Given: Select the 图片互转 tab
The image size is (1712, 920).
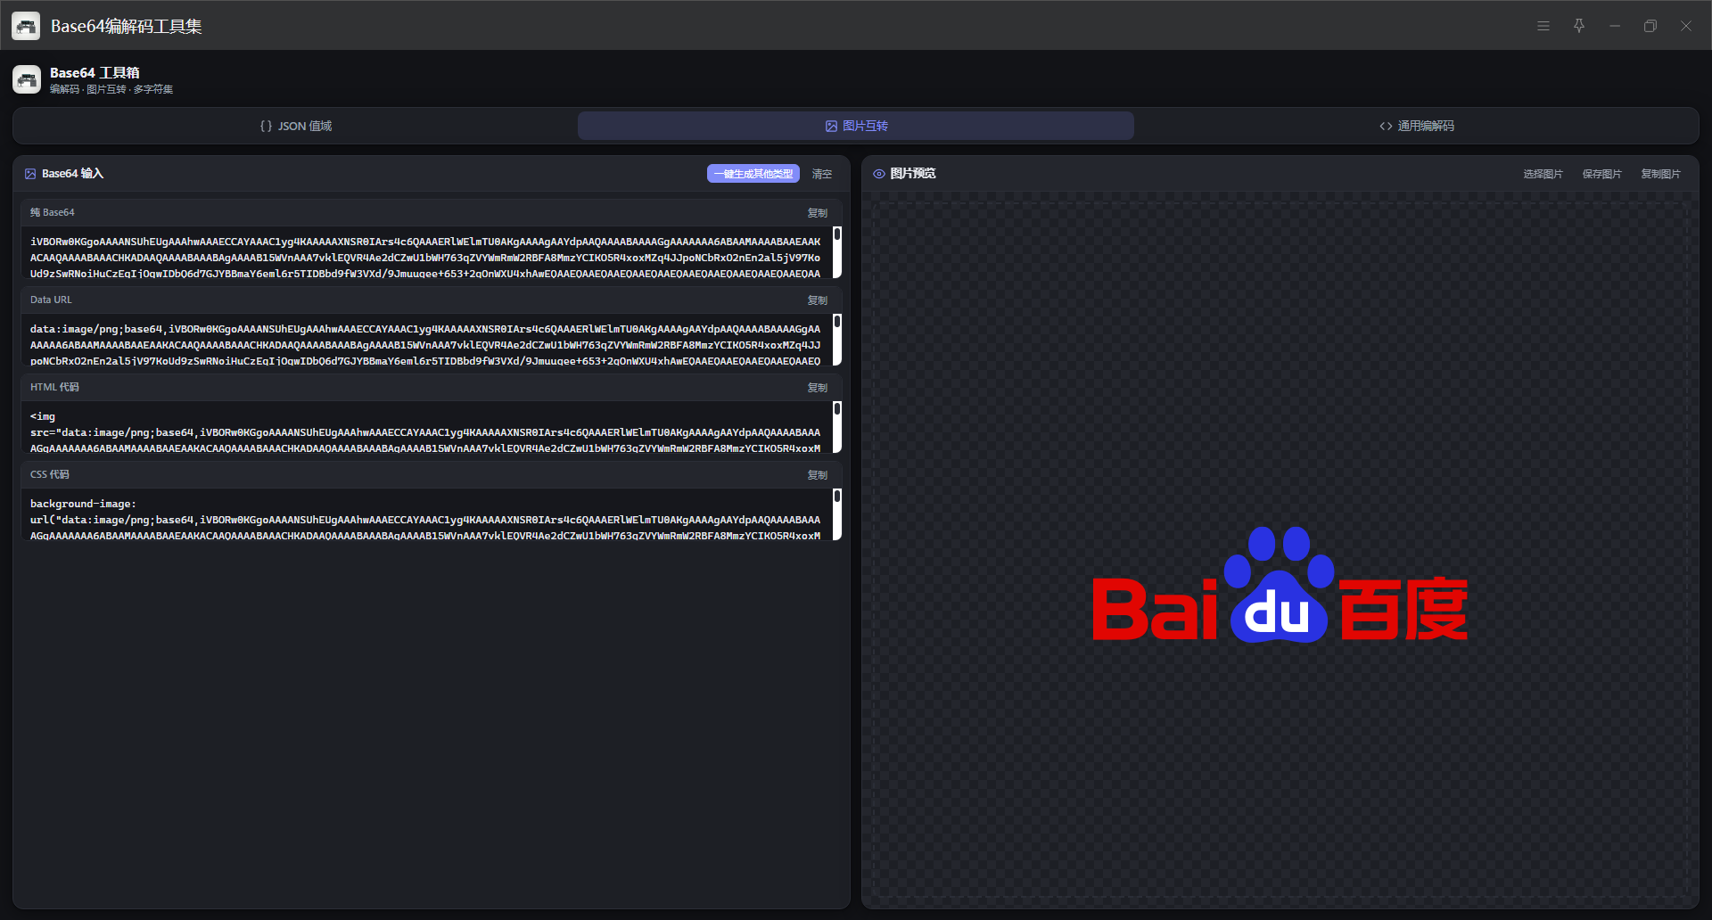Looking at the screenshot, I should point(856,126).
